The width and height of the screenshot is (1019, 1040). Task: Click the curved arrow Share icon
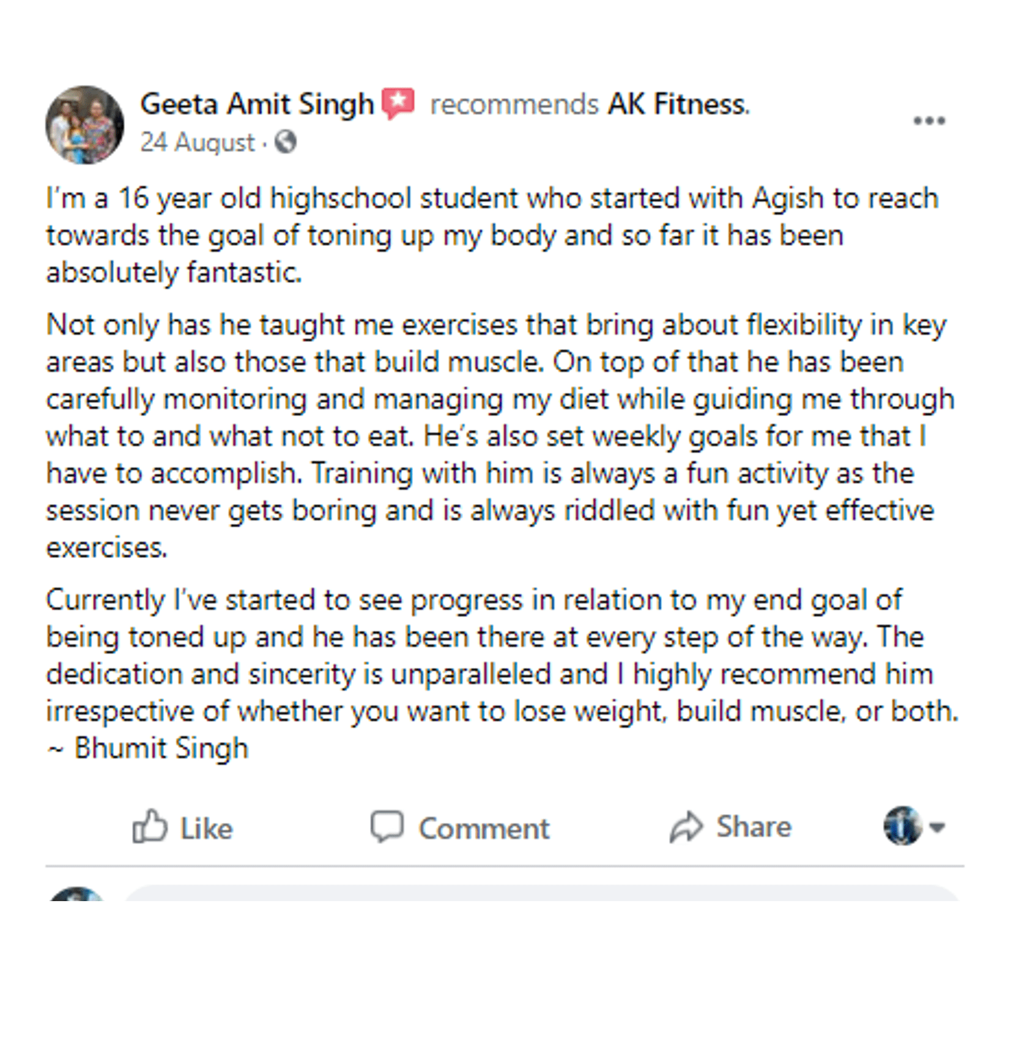point(686,827)
